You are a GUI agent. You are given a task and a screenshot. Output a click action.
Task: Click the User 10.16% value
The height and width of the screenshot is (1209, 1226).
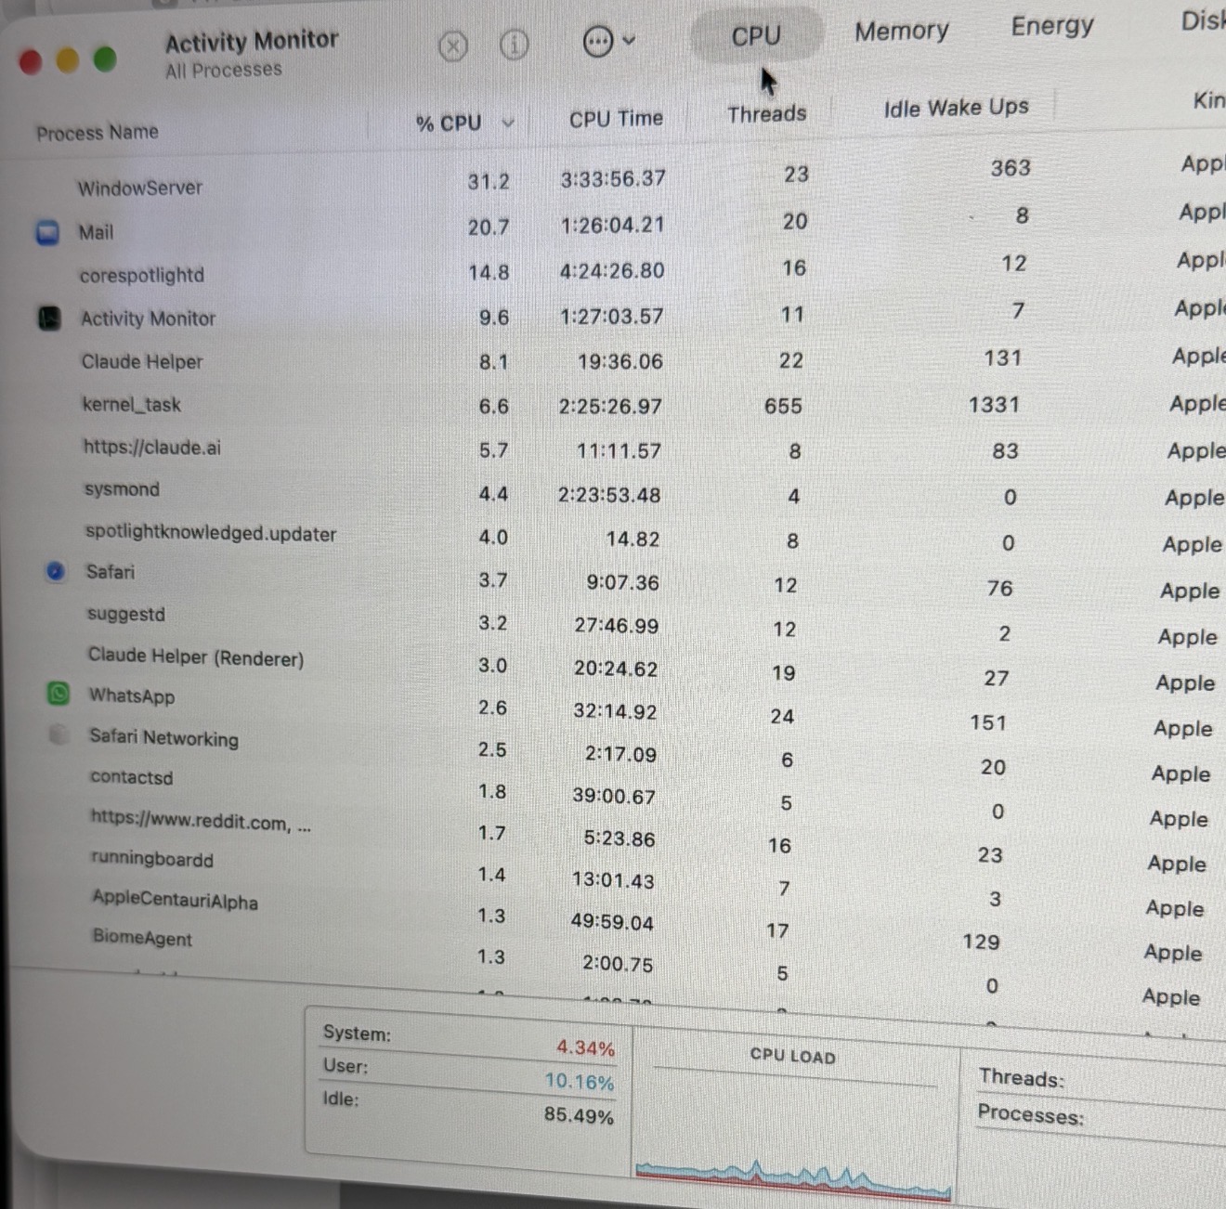(580, 1082)
